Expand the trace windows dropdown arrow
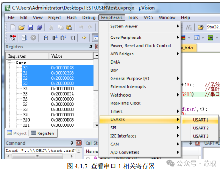Screen dimensions: 223x172 point(203,38)
